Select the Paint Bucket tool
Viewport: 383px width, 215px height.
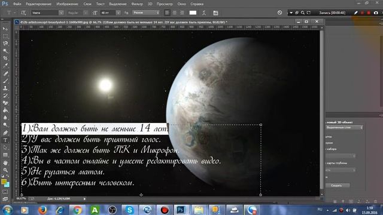[5, 110]
